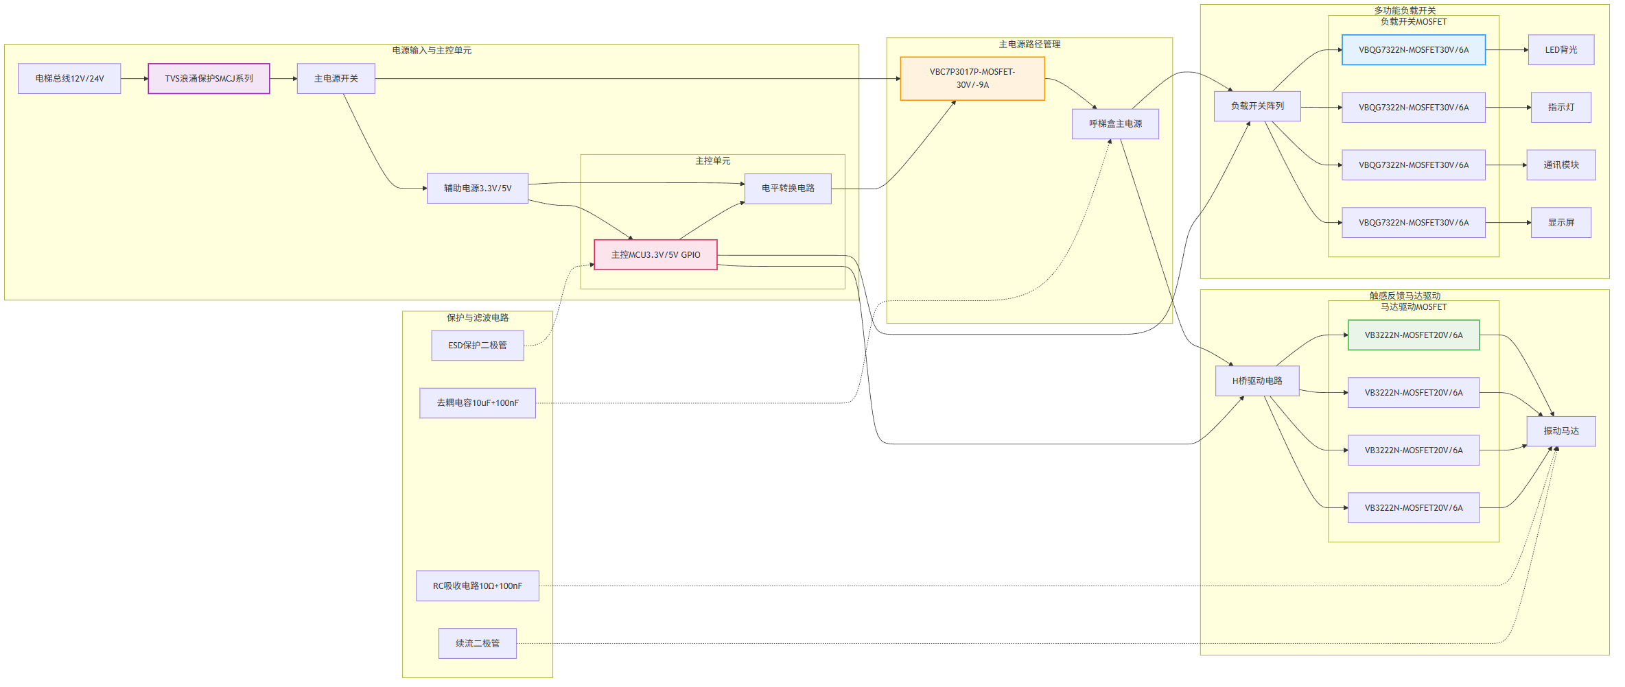
Task: Select the 主电源开关 node
Action: pyautogui.click(x=336, y=79)
